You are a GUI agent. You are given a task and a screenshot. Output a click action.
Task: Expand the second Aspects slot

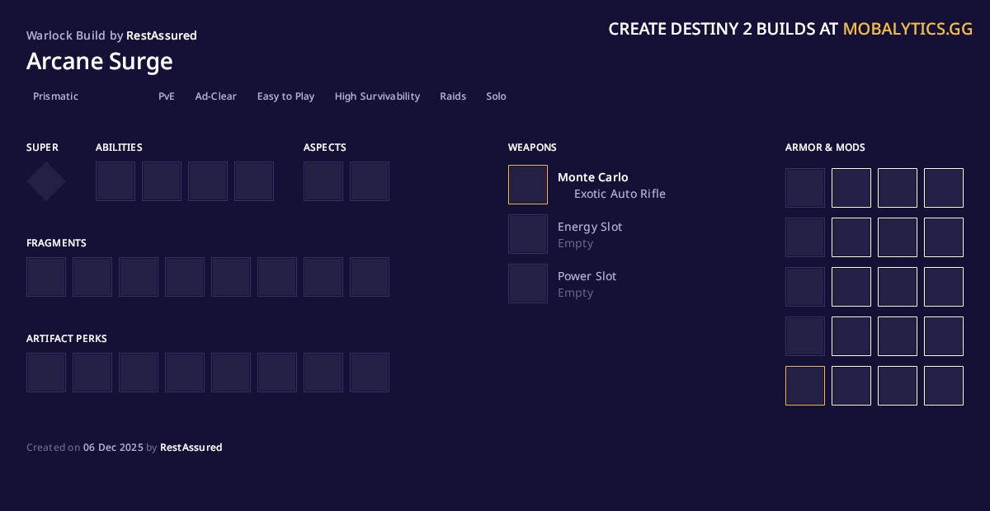370,181
